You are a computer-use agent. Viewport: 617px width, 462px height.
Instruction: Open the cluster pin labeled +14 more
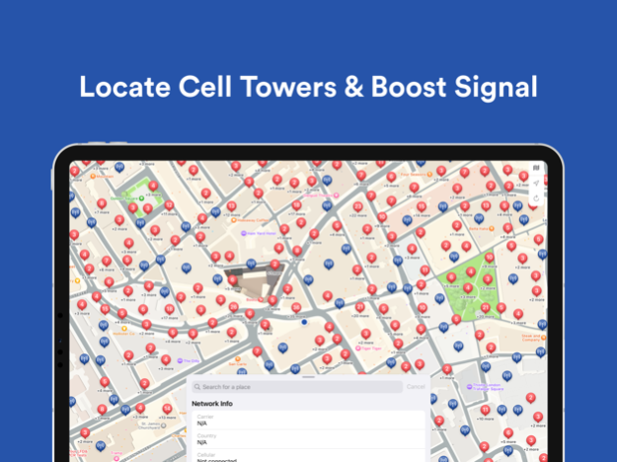click(422, 206)
